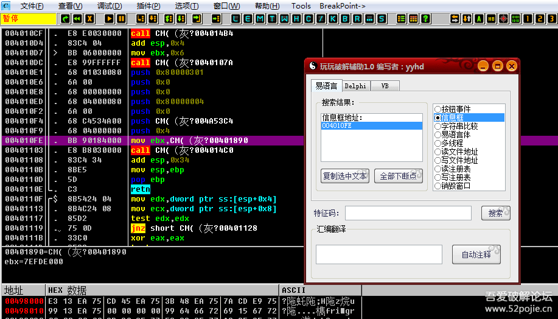Image resolution: width=558 pixels, height=319 pixels.
Task: Click the Open file toolbar icon with green arrow
Action: pos(65,18)
